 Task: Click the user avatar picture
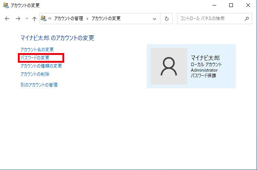pyautogui.click(x=169, y=66)
